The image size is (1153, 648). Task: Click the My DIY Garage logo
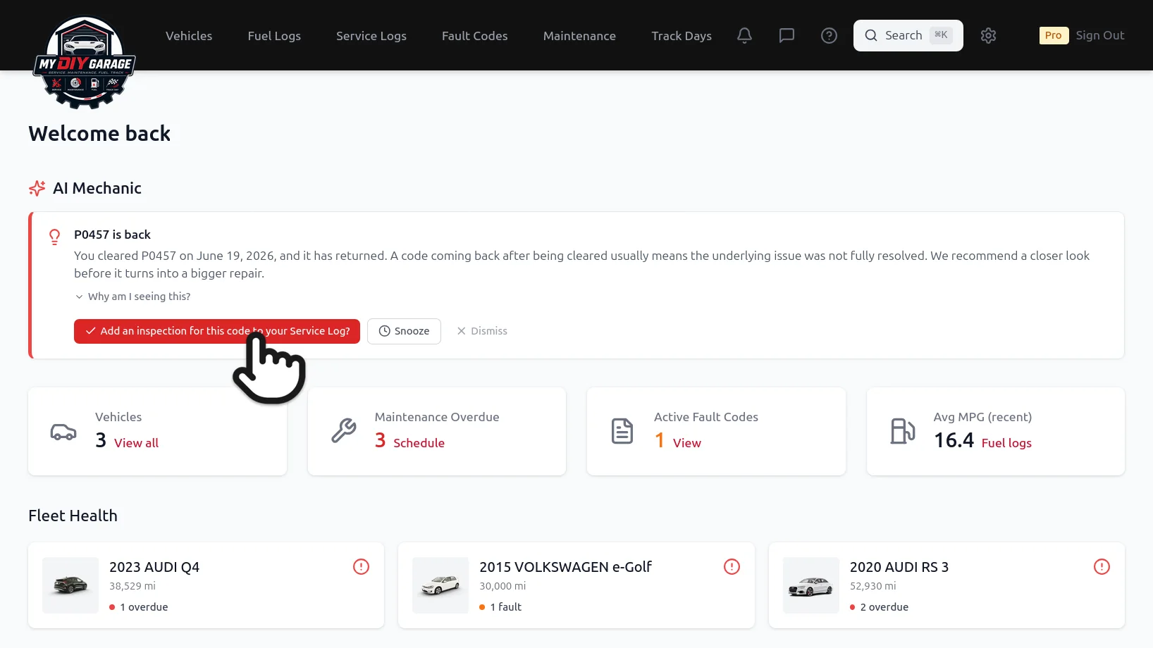pyautogui.click(x=85, y=63)
